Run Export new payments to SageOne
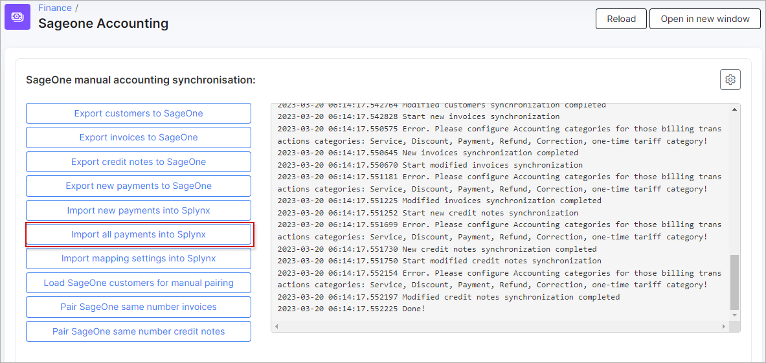The image size is (766, 363). point(139,186)
